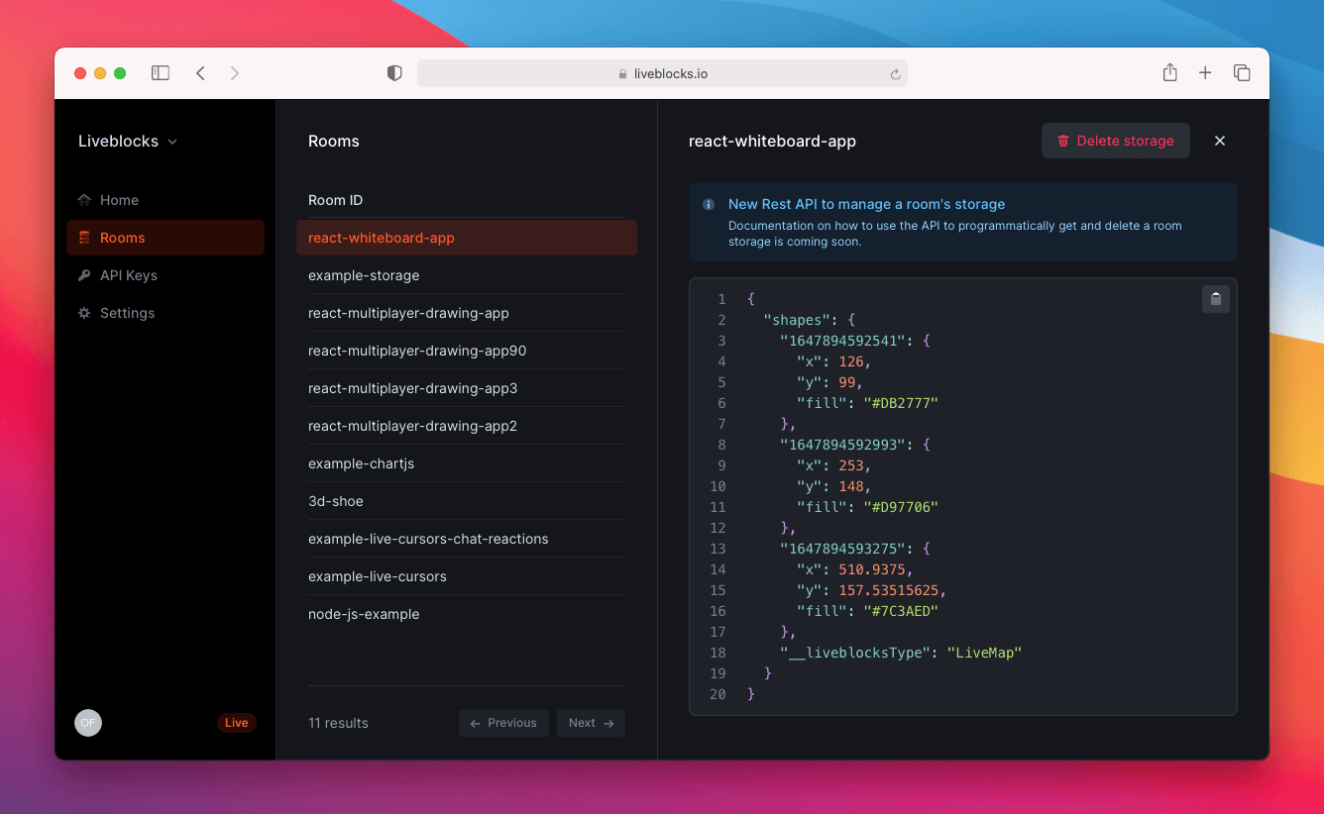
Task: Click the info icon next to the Rest API notice
Action: click(x=708, y=204)
